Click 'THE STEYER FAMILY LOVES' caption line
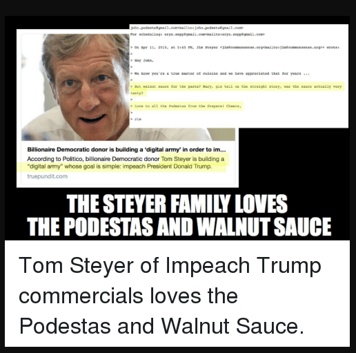 coord(177,204)
